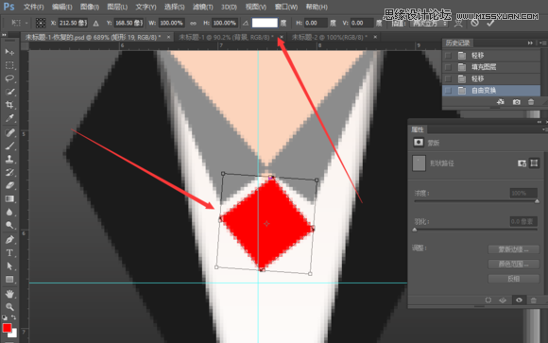The height and width of the screenshot is (343, 548).
Task: Swap foreground and background colors
Action: tap(13, 317)
